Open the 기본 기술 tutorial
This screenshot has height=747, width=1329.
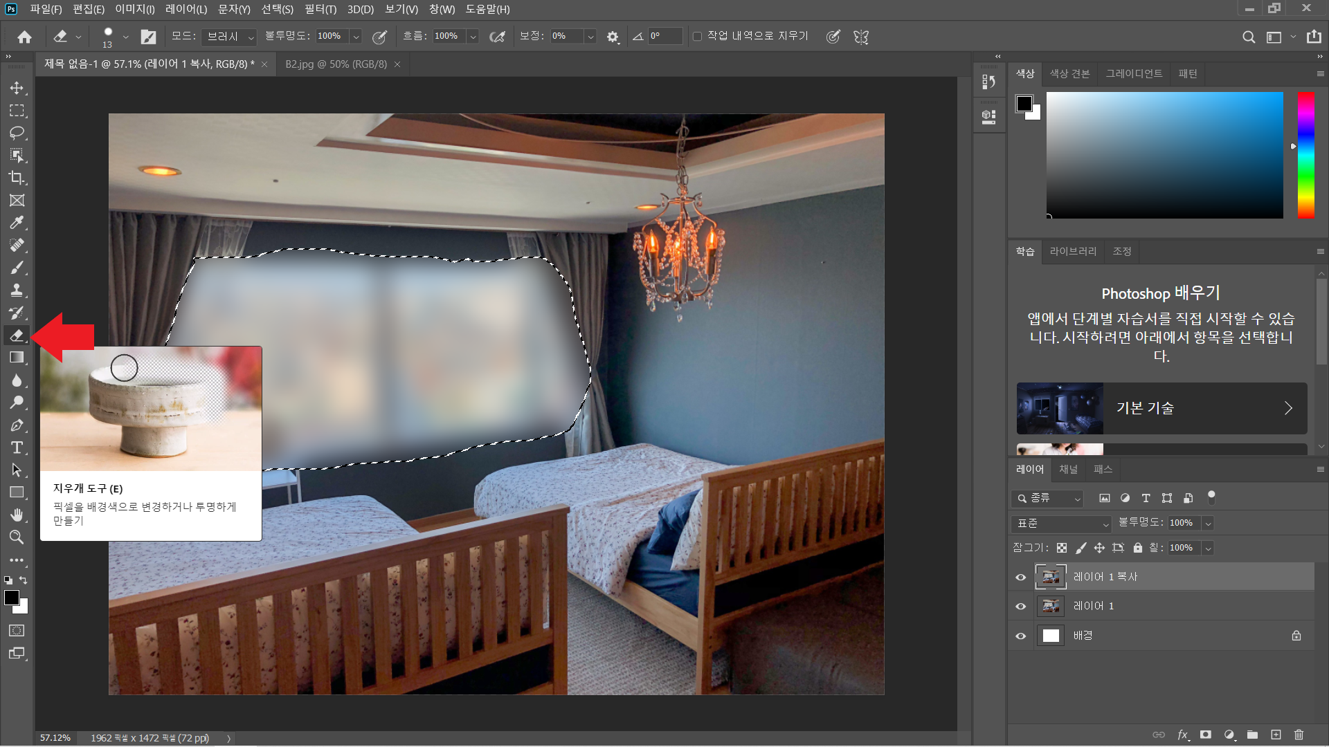pyautogui.click(x=1161, y=408)
